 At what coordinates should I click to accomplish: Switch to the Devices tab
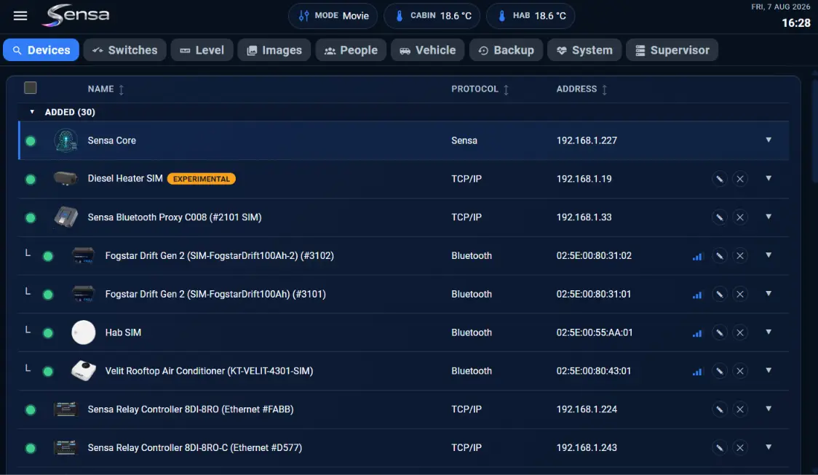(x=41, y=50)
